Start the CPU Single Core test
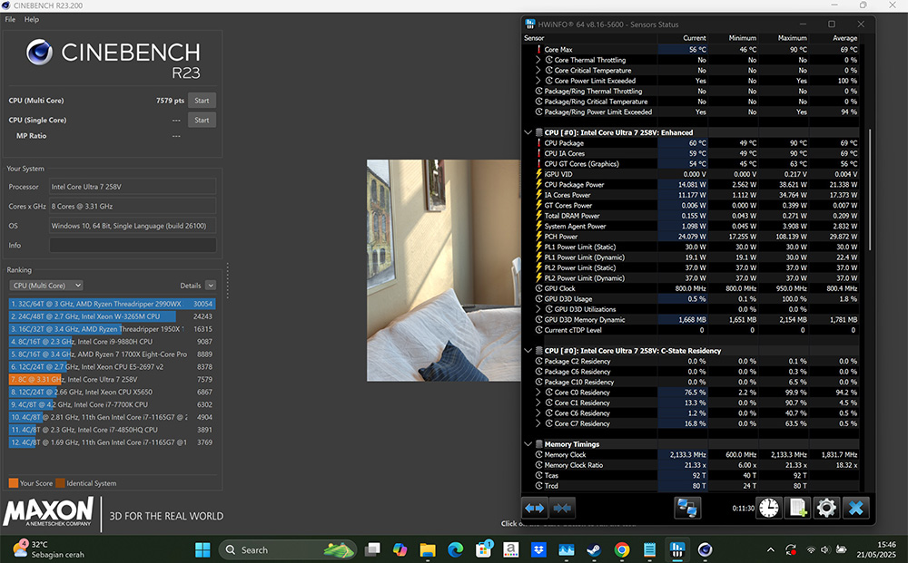Screen dimensions: 908x563 click(202, 121)
